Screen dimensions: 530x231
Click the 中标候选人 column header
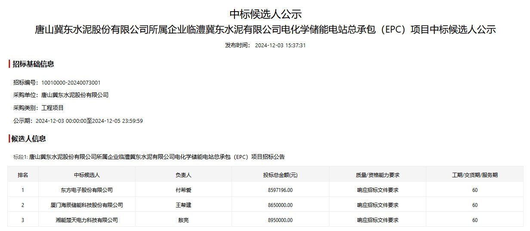pos(86,175)
